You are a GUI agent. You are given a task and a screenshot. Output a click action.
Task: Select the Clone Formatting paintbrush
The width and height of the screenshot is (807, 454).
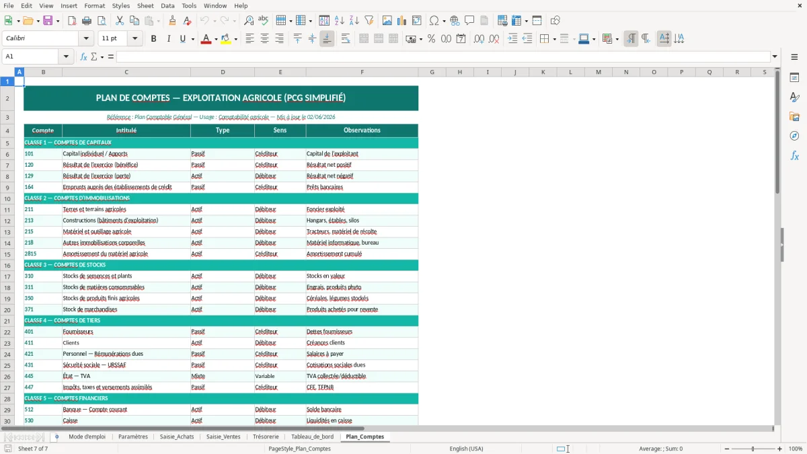(172, 21)
